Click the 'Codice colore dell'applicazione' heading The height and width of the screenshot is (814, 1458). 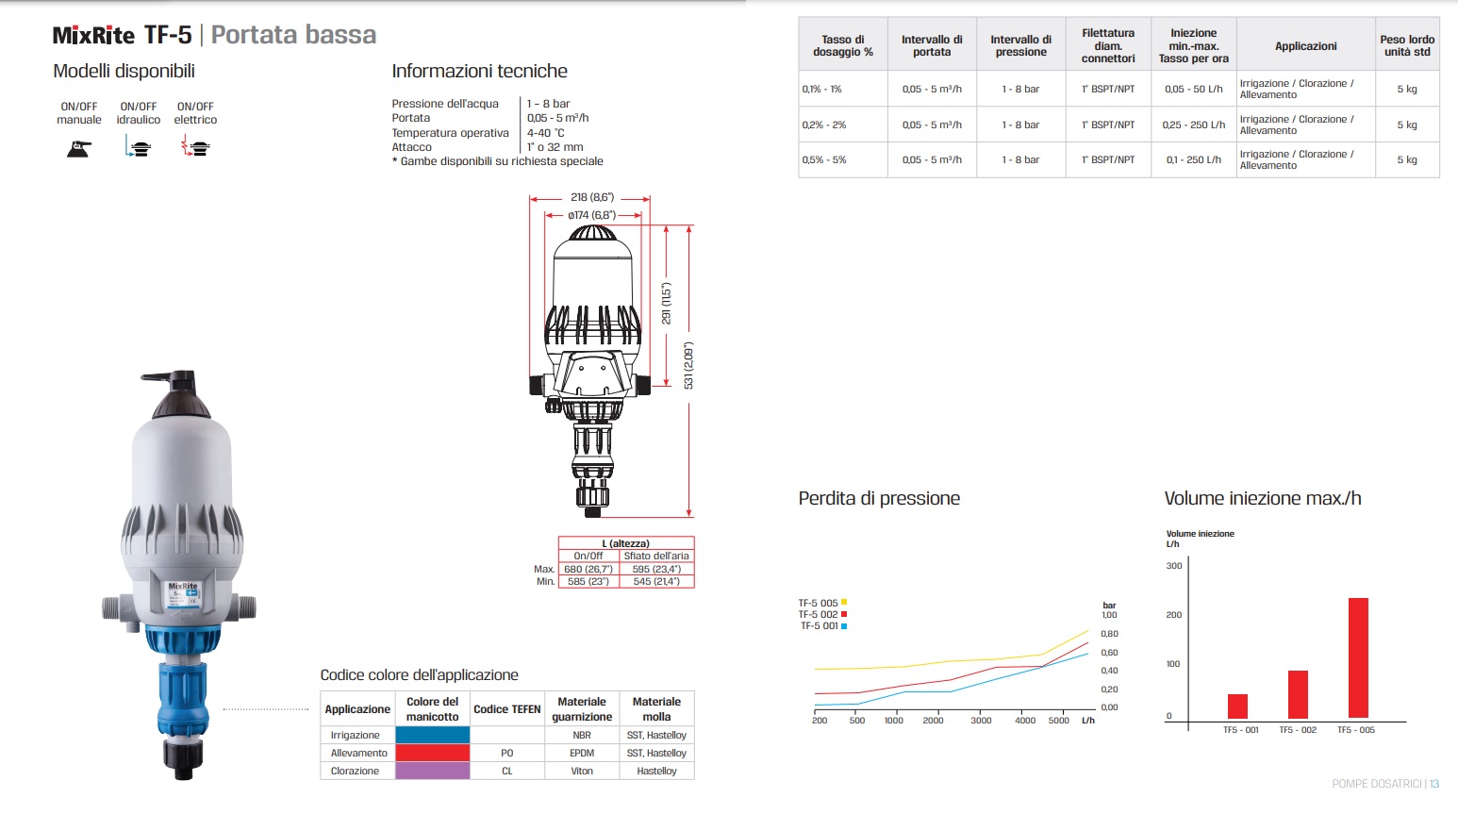[x=419, y=675]
